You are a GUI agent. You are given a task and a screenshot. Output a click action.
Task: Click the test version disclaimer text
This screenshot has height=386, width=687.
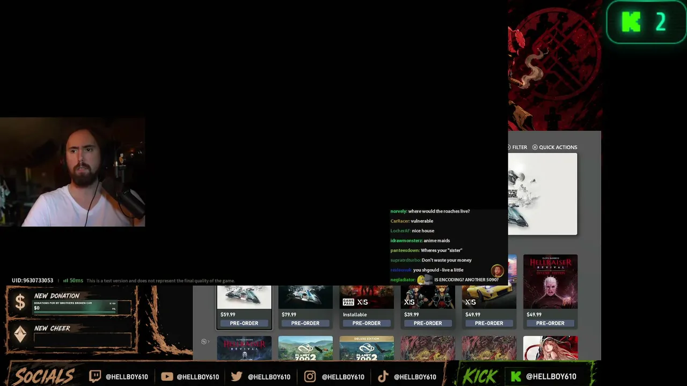pos(160,281)
